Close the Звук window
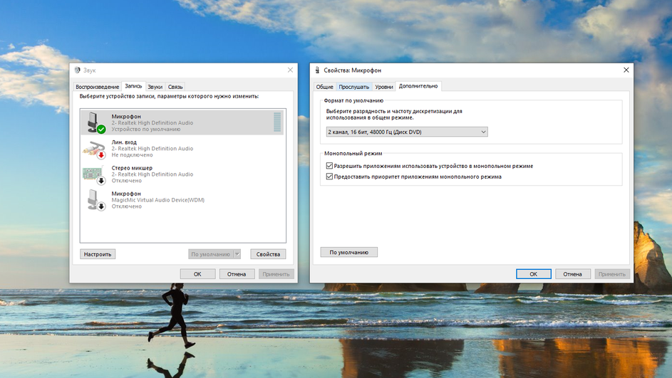Screen dimensions: 672x378 (x=290, y=70)
